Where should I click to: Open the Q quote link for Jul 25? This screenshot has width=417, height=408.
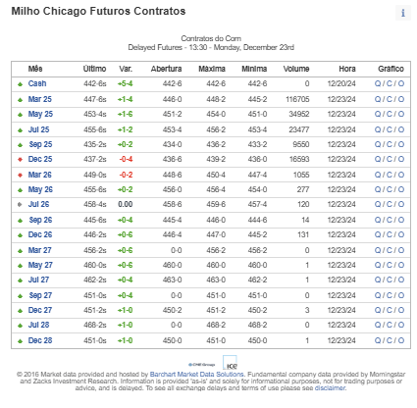pos(378,129)
